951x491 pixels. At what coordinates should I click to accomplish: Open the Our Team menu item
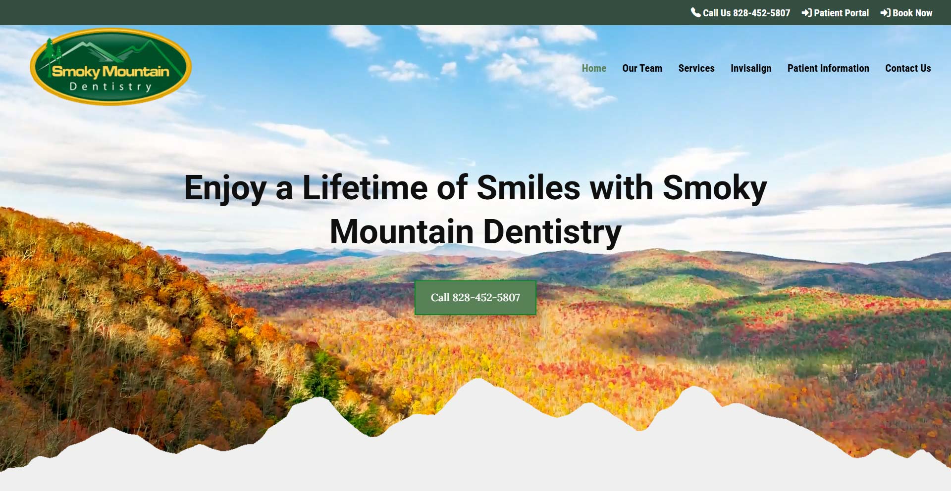coord(642,68)
